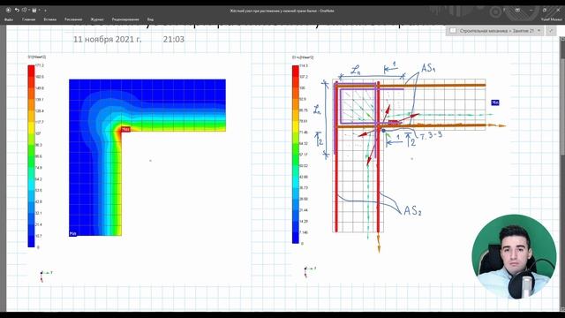The width and height of the screenshot is (565, 318).
Task: Open the Строительная механика notebook breadcrumb
Action: (497, 31)
